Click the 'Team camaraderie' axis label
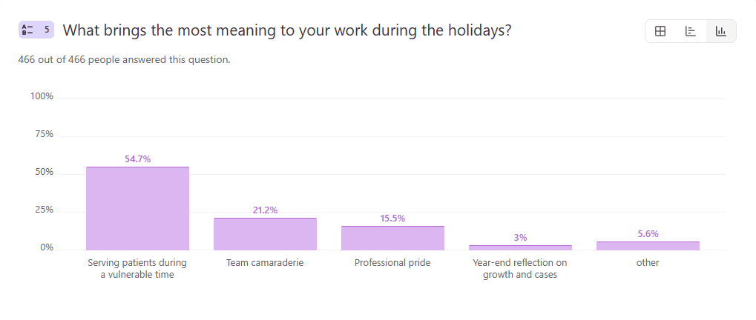 [x=265, y=263]
